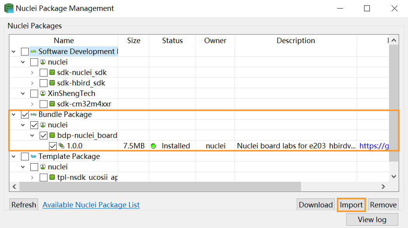Expand the sdk-nuclei_sdk tree node
408x228 pixels.
[32, 73]
